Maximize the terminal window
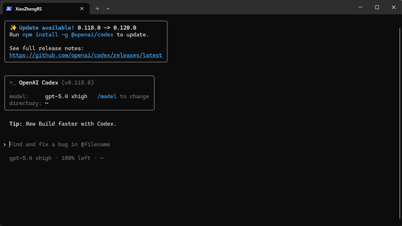 377,7
